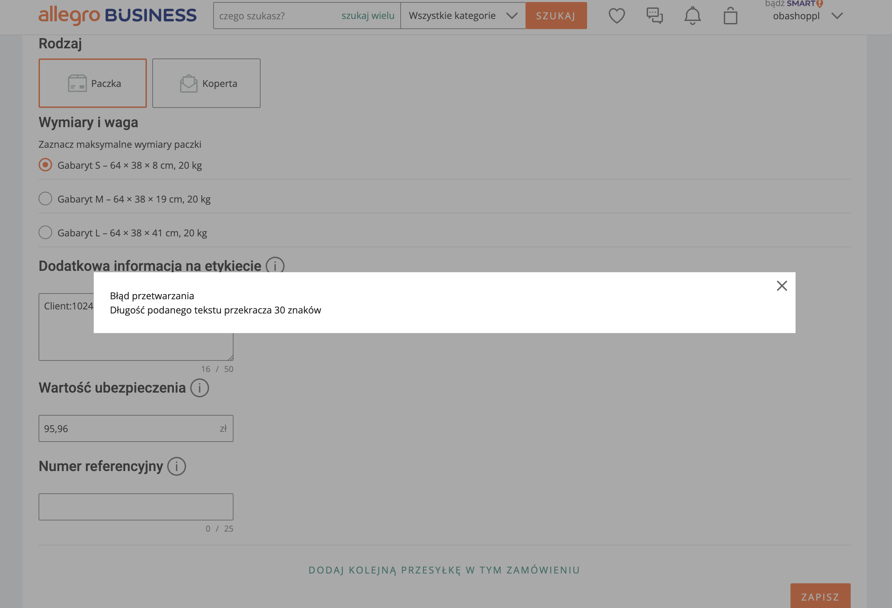Expand the Wszystkie kategorie dropdown
The width and height of the screenshot is (892, 608).
463,16
